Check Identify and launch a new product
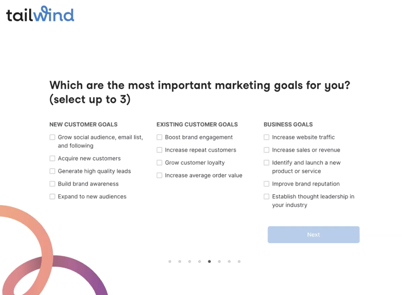 266,163
